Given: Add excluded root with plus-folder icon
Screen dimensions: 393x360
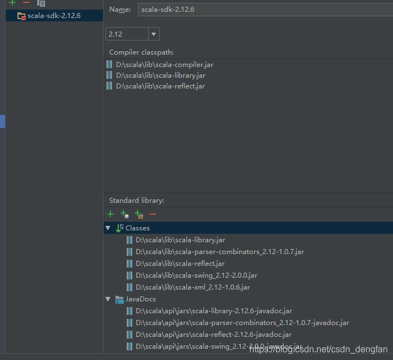Looking at the screenshot, I should 139,215.
